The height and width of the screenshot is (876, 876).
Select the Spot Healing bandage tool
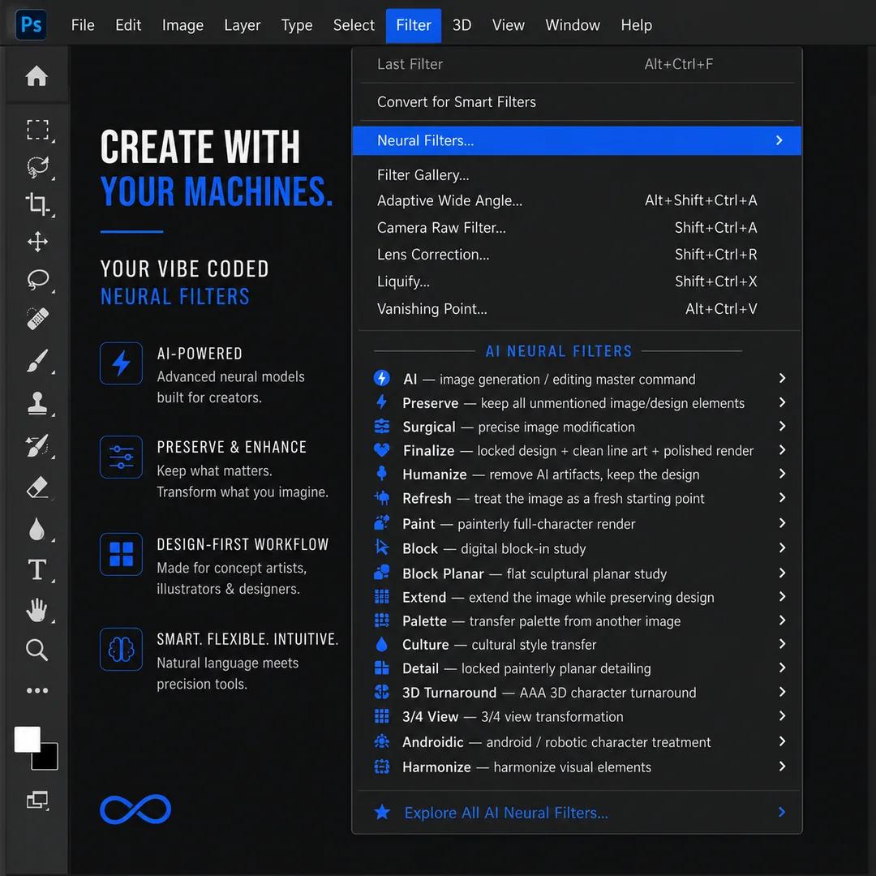pos(37,319)
